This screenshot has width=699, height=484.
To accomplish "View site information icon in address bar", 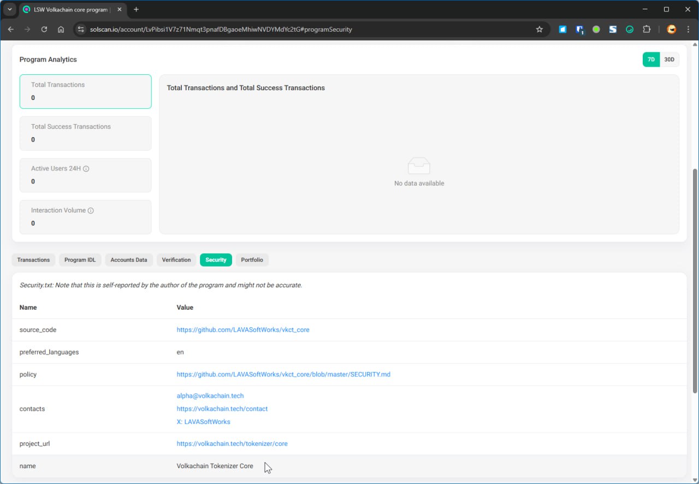I will coord(81,29).
